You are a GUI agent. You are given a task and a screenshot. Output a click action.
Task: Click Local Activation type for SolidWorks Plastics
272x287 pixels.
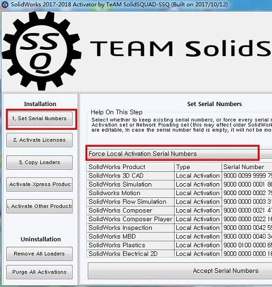coord(198,246)
